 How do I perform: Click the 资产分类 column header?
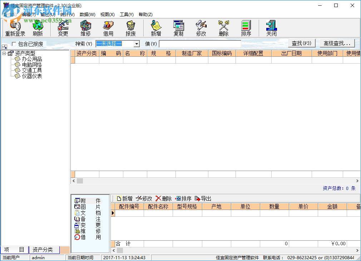pos(87,53)
